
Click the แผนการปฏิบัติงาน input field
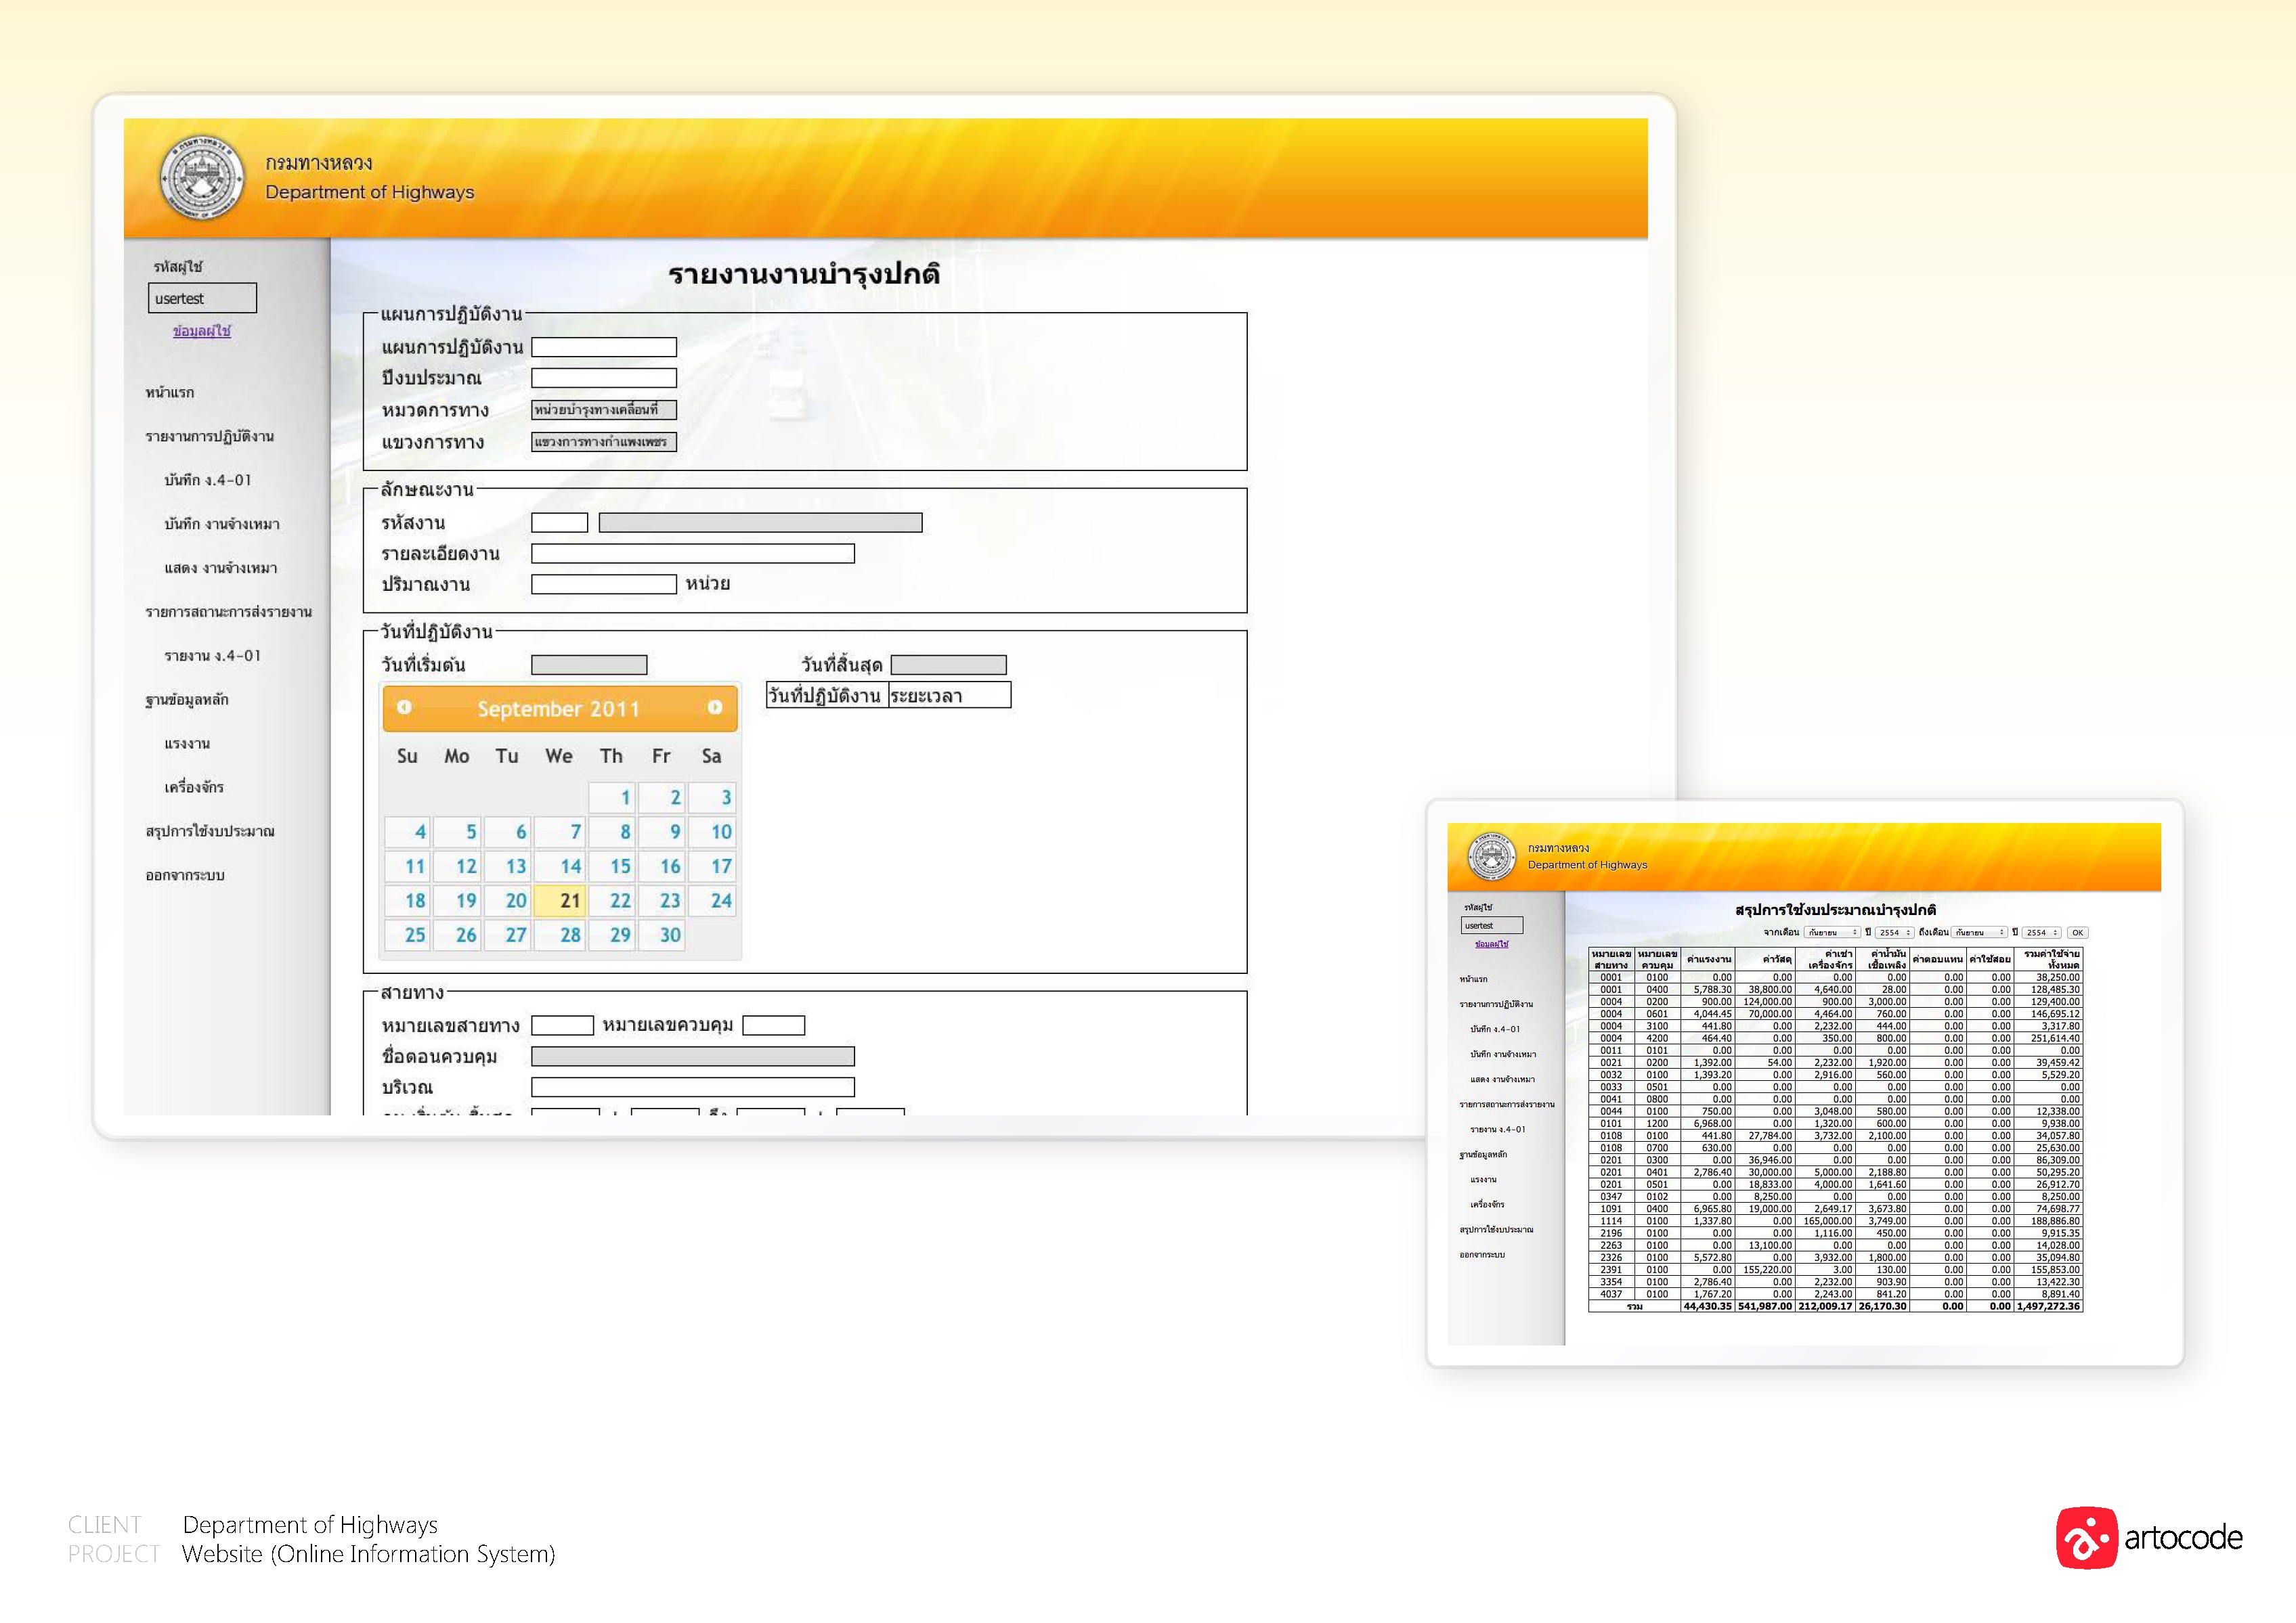[604, 347]
